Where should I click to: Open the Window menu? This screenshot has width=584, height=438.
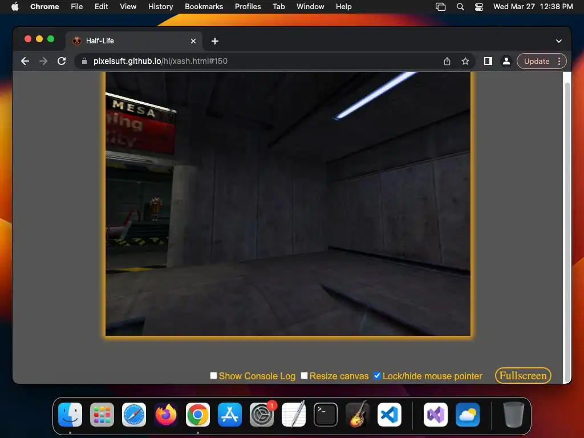click(x=310, y=6)
